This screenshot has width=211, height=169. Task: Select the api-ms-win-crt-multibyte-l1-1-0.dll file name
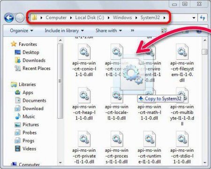click(182, 115)
